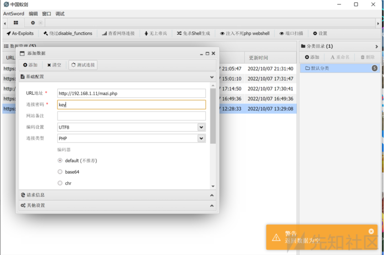Image resolution: width=385 pixels, height=255 pixels.
Task: Click the 网站备注 input field
Action: (x=131, y=116)
